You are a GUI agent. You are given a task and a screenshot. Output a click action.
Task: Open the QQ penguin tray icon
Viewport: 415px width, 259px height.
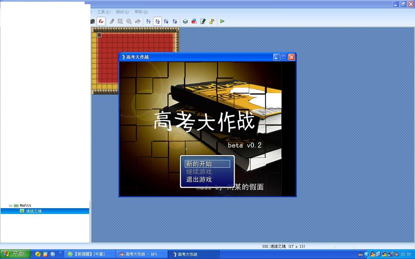tap(373, 254)
